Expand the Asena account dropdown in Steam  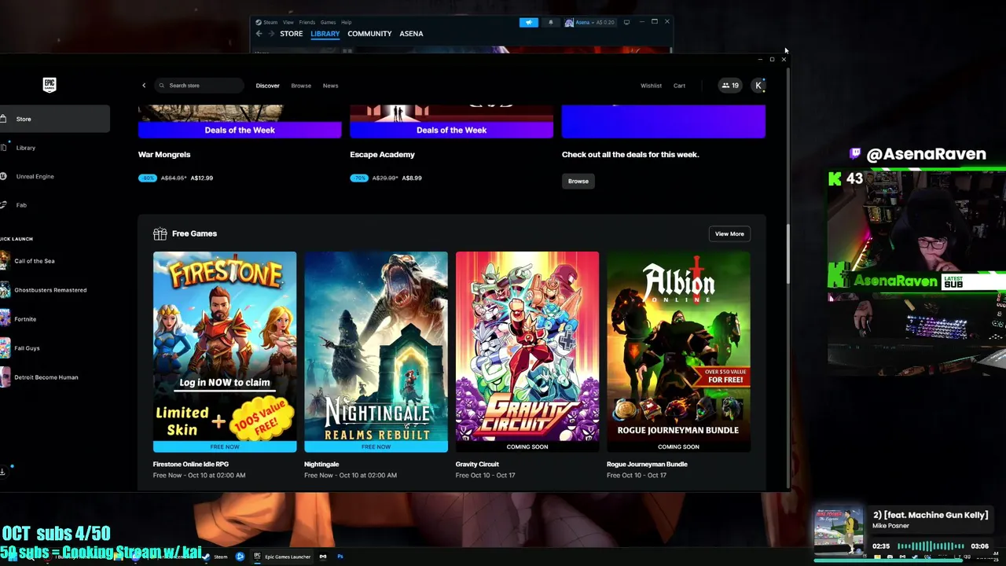pos(590,22)
